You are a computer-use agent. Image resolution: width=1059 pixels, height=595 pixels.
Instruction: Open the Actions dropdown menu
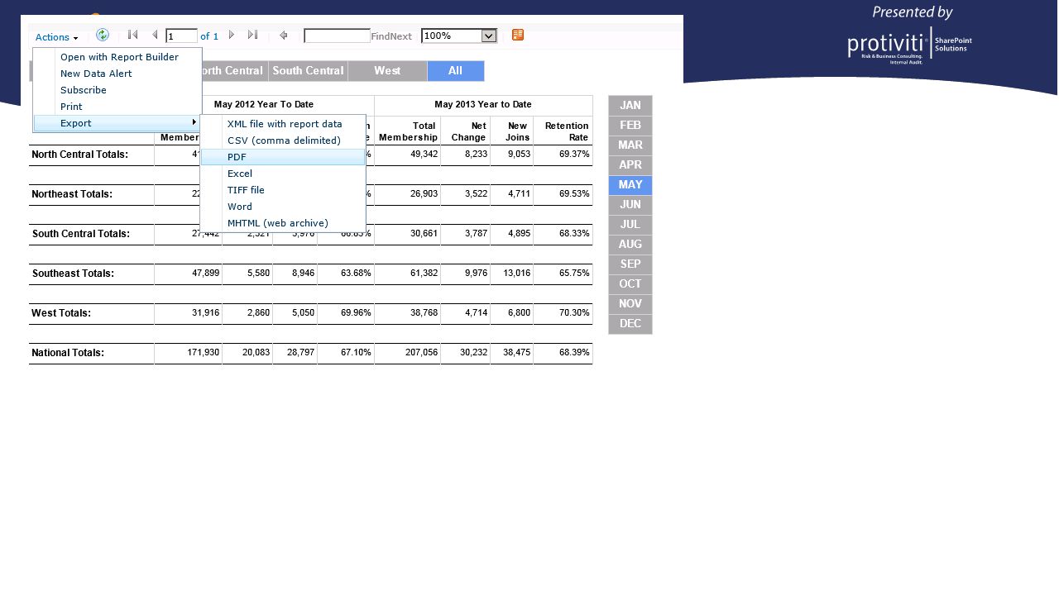point(56,37)
